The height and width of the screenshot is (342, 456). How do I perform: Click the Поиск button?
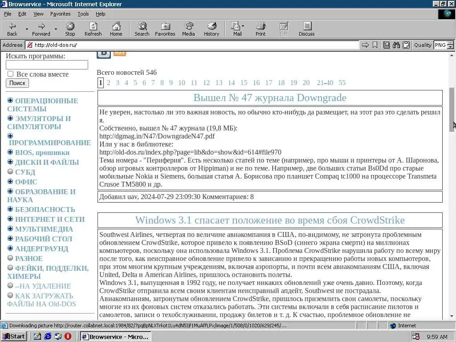17,83
